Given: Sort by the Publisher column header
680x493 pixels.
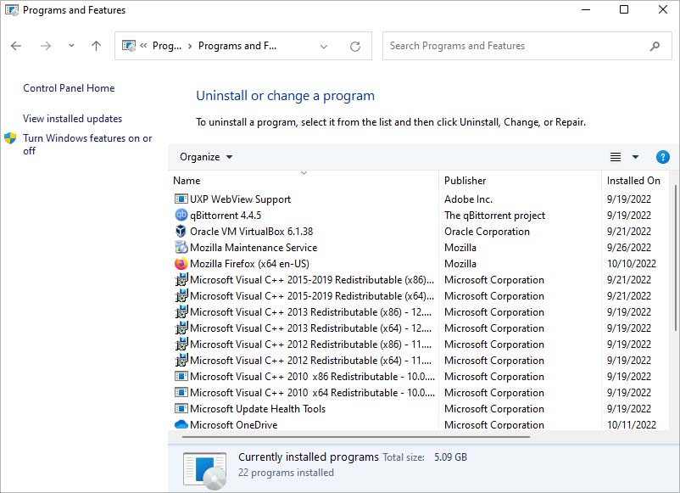Looking at the screenshot, I should pos(520,181).
